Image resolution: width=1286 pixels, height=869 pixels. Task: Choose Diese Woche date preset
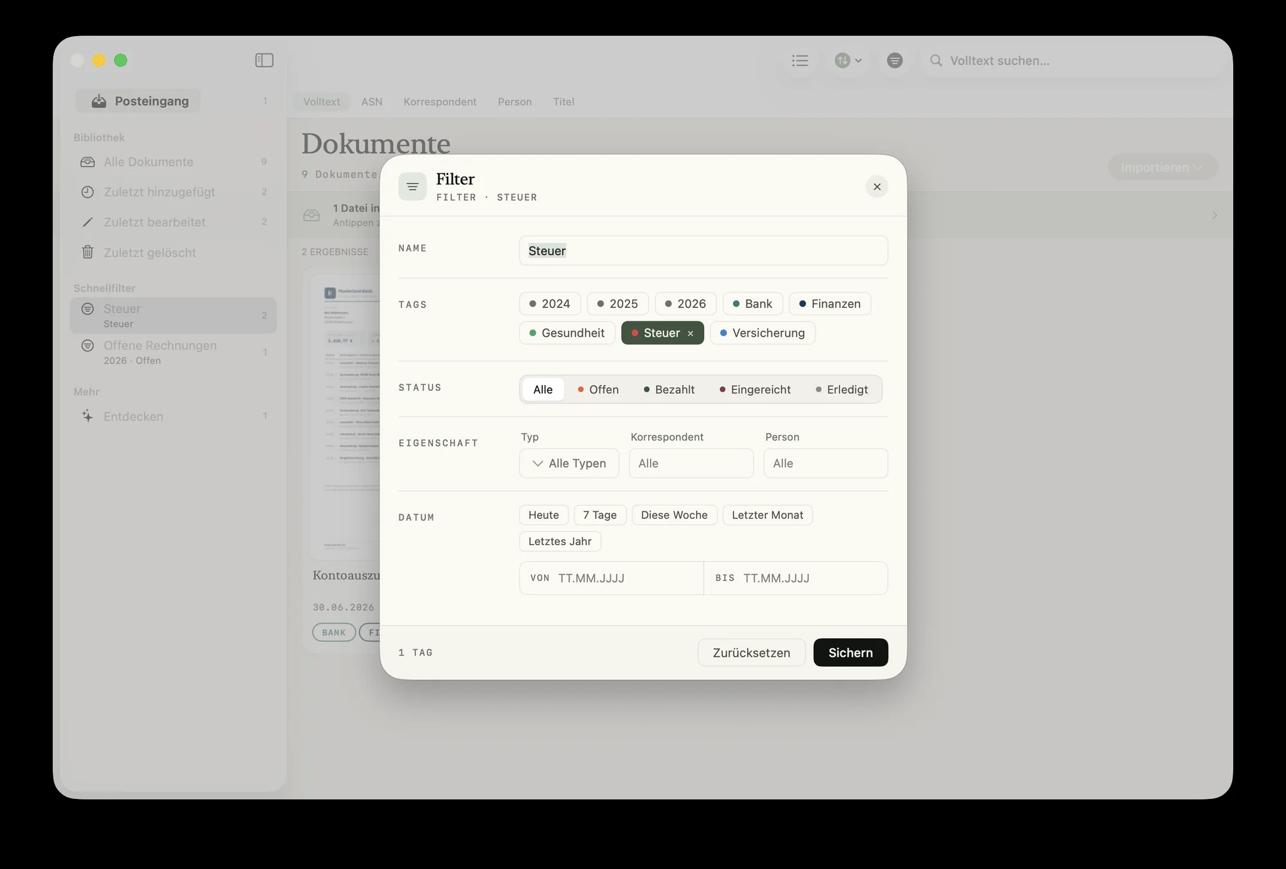(675, 515)
